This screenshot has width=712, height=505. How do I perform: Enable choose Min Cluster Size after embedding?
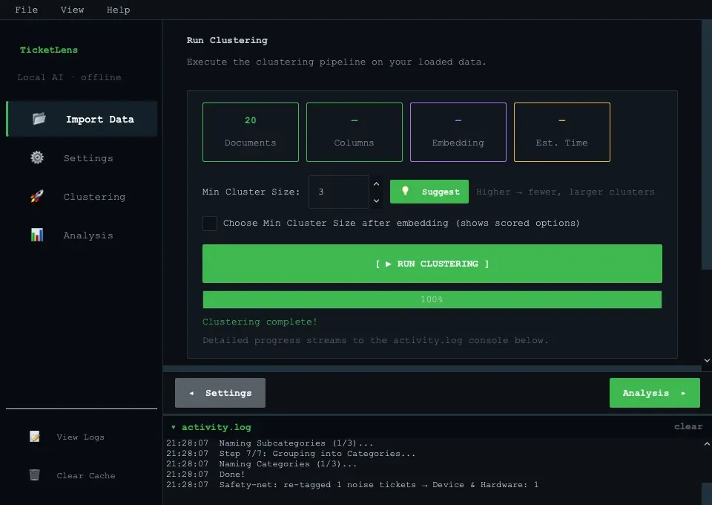[x=210, y=224]
